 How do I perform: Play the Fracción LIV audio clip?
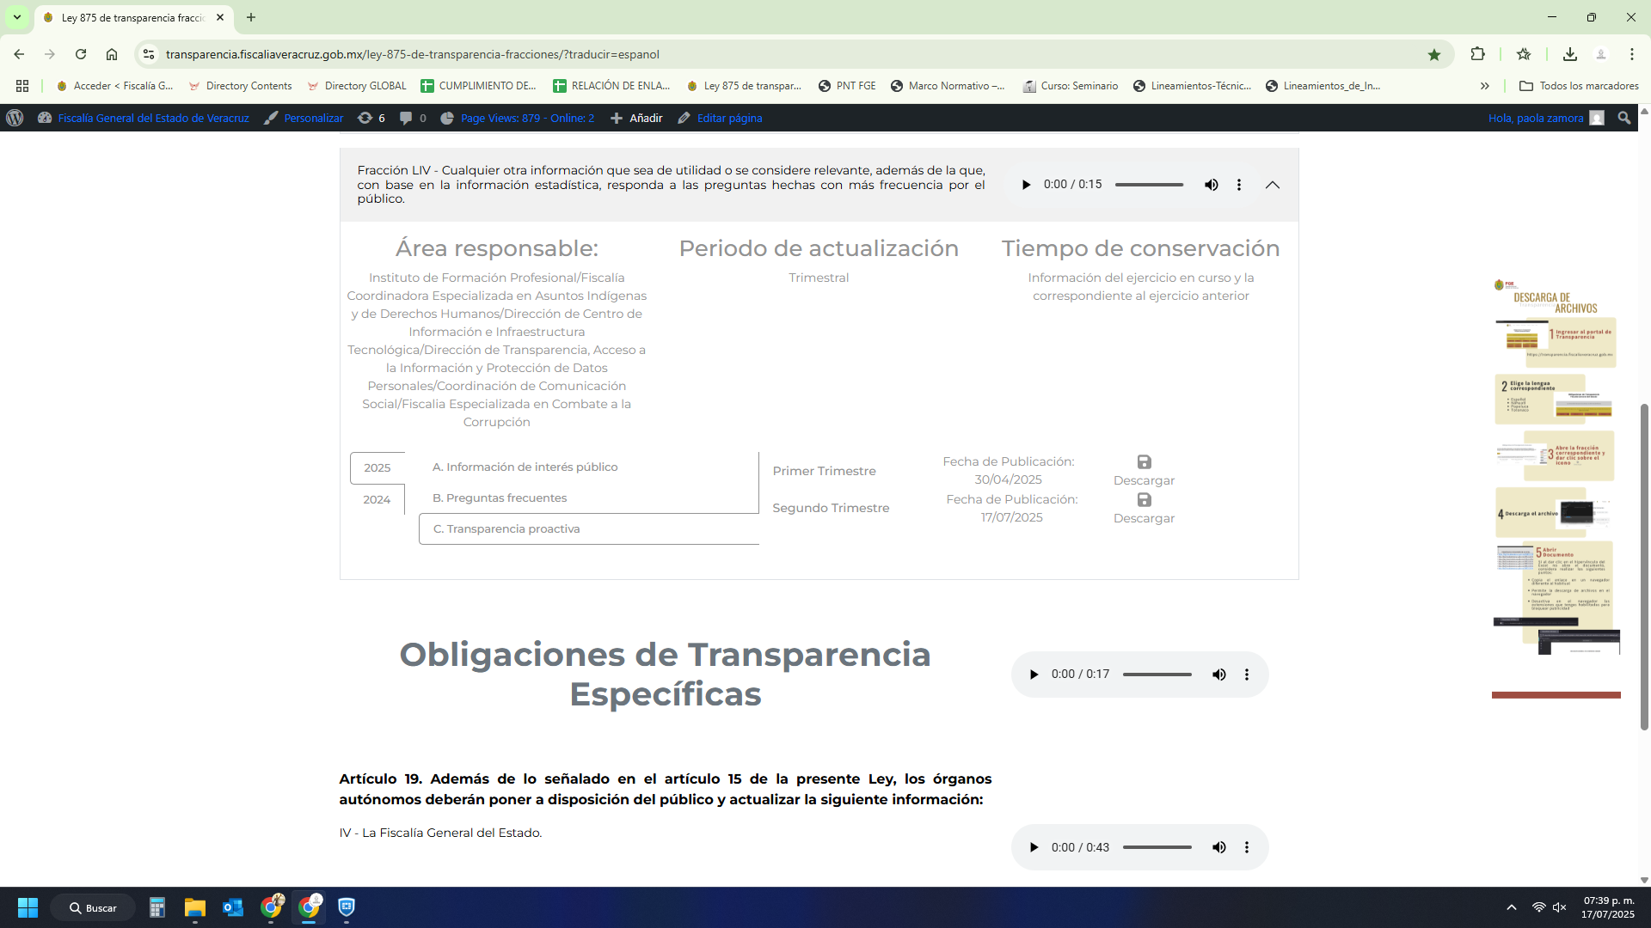pyautogui.click(x=1026, y=185)
